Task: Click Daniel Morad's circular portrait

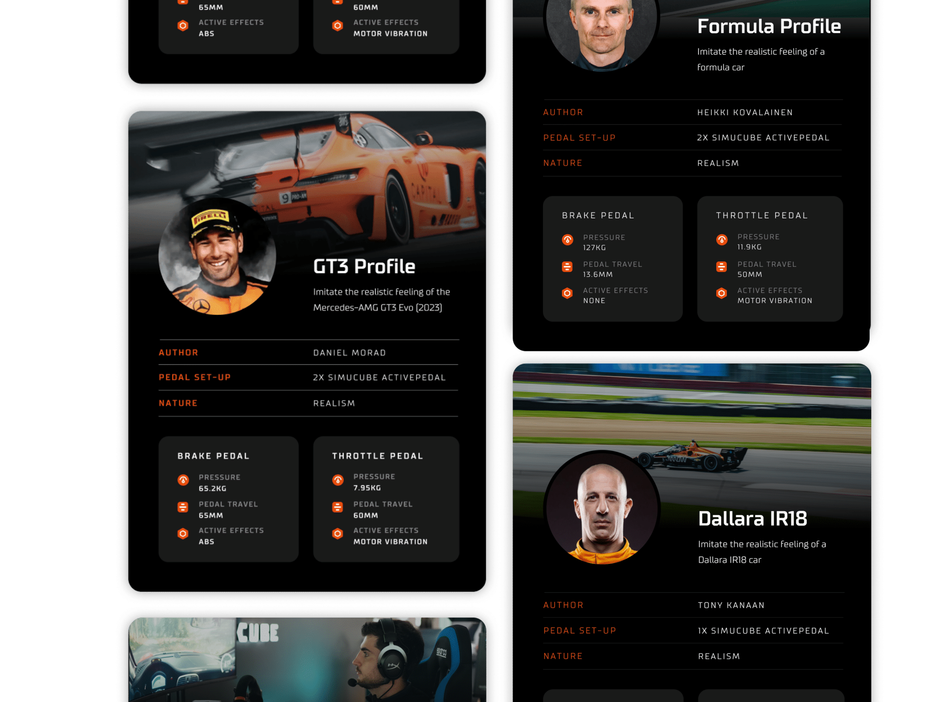Action: pyautogui.click(x=217, y=256)
